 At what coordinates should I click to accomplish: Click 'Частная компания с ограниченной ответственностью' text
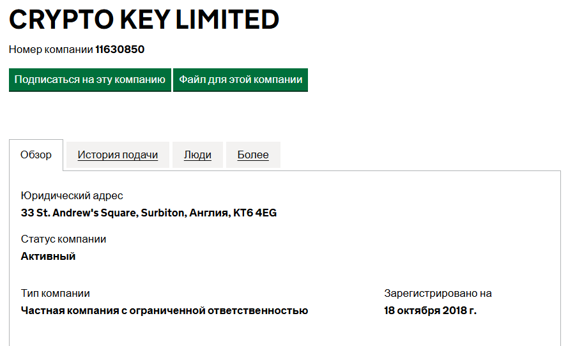click(164, 311)
